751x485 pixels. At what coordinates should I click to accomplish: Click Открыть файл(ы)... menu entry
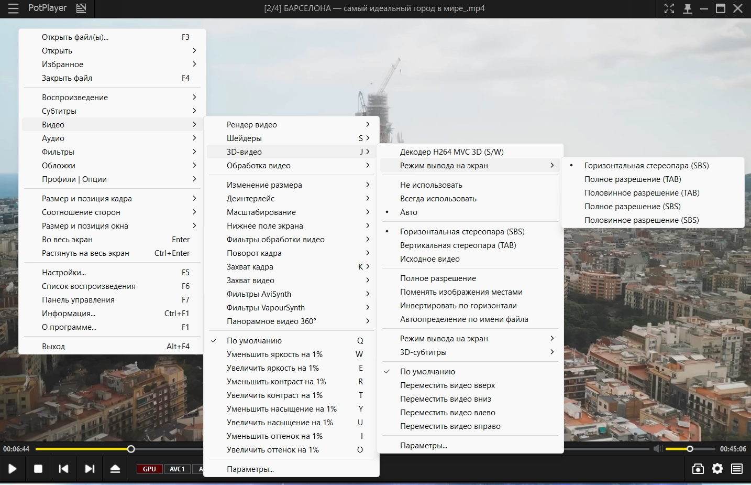112,37
